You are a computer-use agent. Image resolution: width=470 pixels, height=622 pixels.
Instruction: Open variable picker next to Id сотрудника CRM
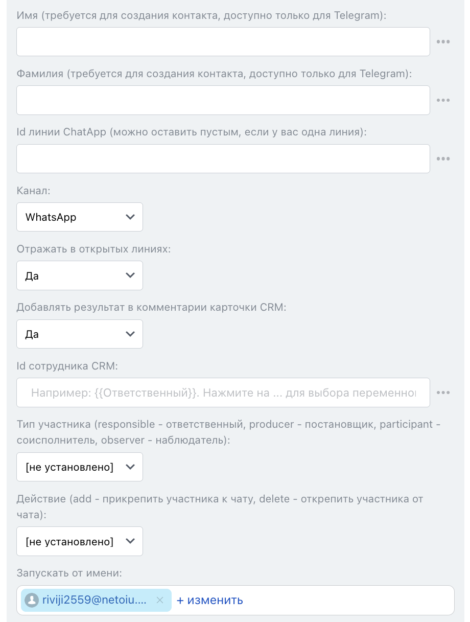pyautogui.click(x=443, y=393)
